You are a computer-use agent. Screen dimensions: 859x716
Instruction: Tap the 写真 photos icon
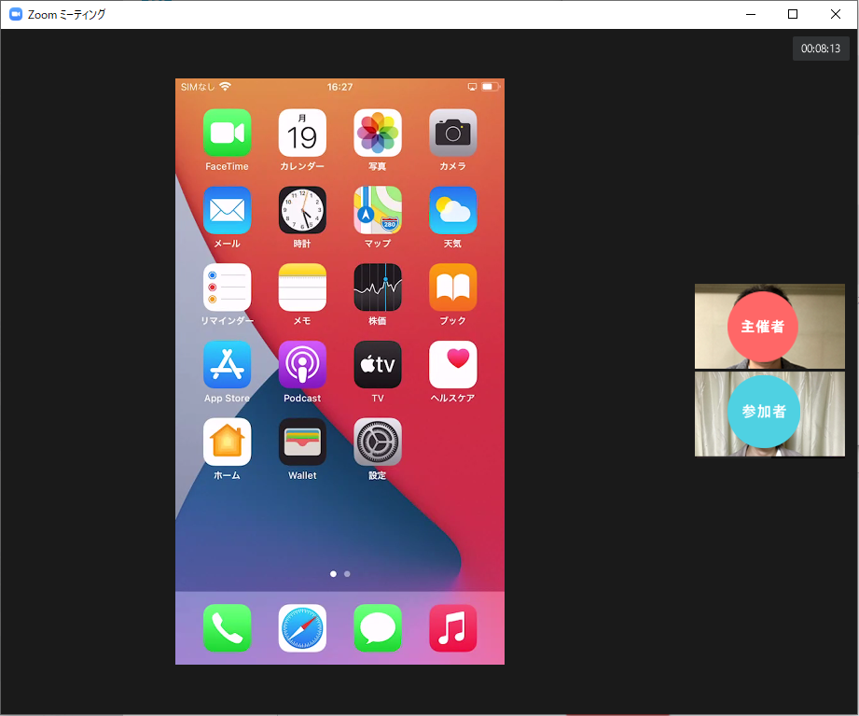(x=378, y=133)
